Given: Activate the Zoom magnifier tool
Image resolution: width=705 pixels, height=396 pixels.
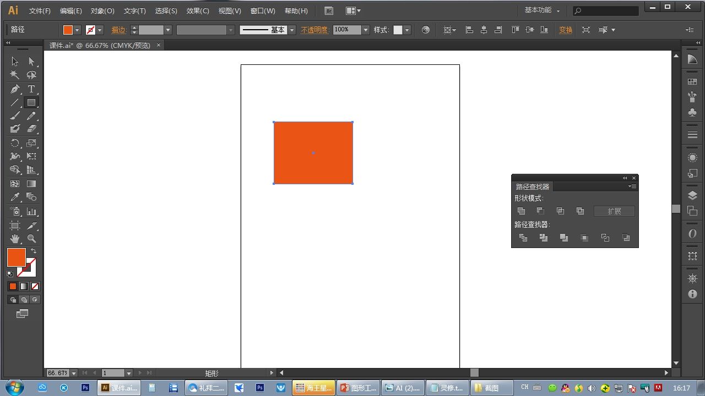Looking at the screenshot, I should [x=31, y=239].
